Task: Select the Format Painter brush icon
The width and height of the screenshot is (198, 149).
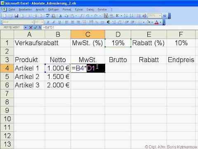Action: click(81, 16)
